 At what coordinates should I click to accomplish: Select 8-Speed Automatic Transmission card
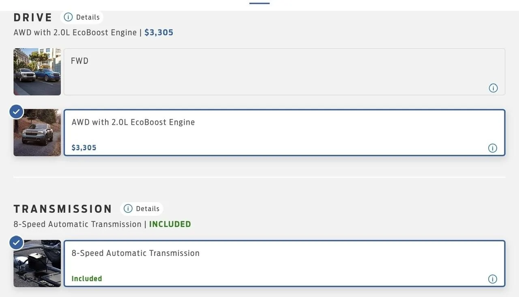pyautogui.click(x=284, y=263)
